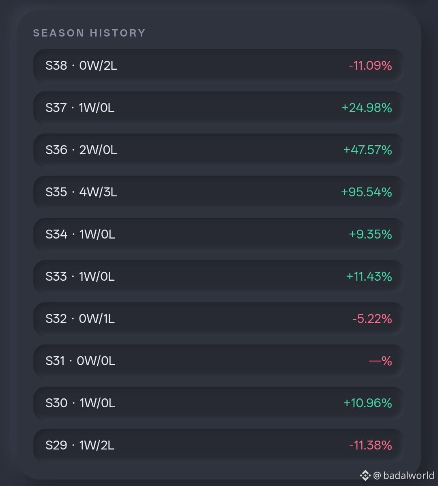Open the S38 0W/2L season row

[x=219, y=65]
